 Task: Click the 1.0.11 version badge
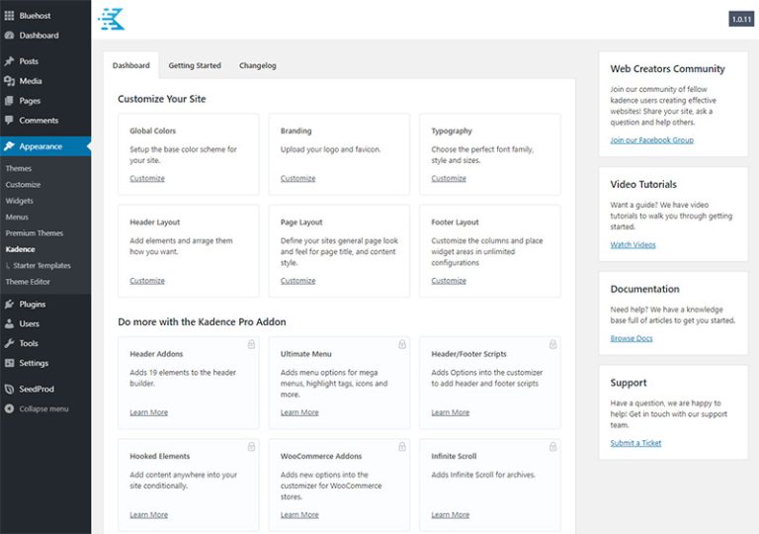point(741,19)
